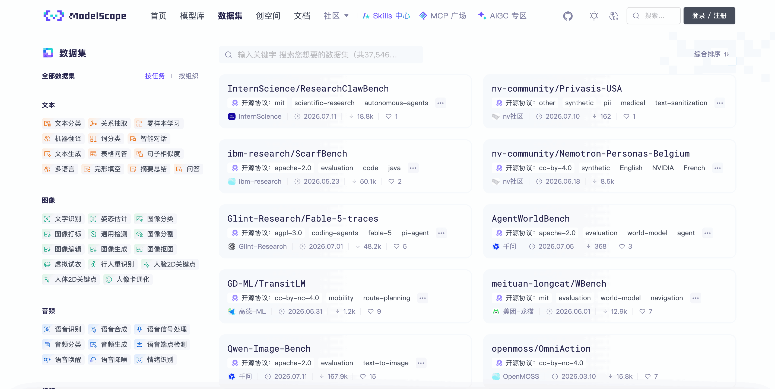
Task: Open AIGC 专区 link
Action: click(502, 16)
